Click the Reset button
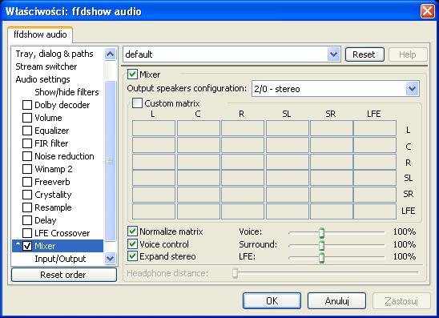This screenshot has width=439, height=318. [x=364, y=54]
